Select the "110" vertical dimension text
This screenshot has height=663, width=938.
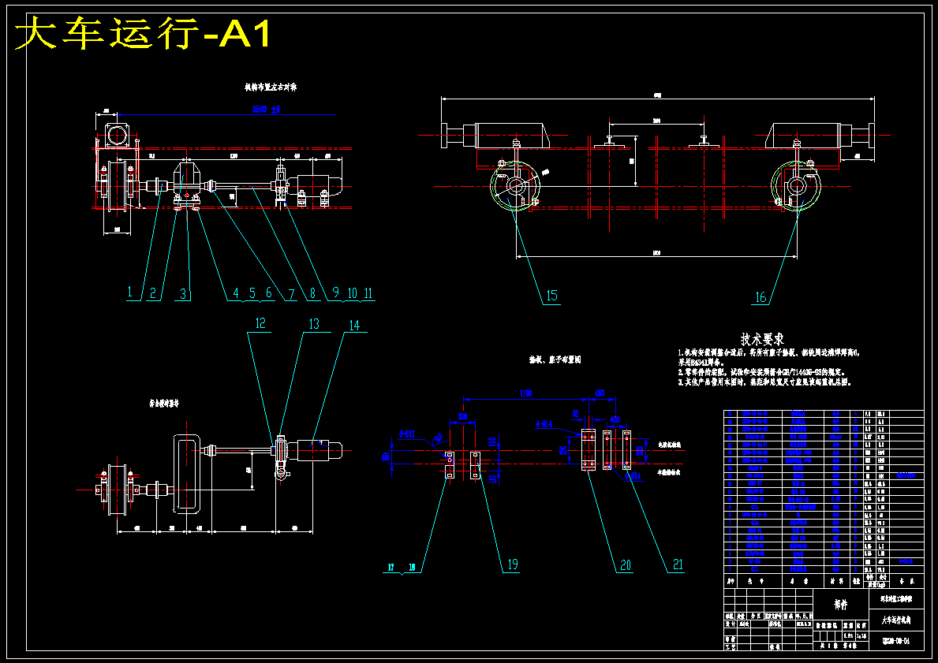coord(491,441)
